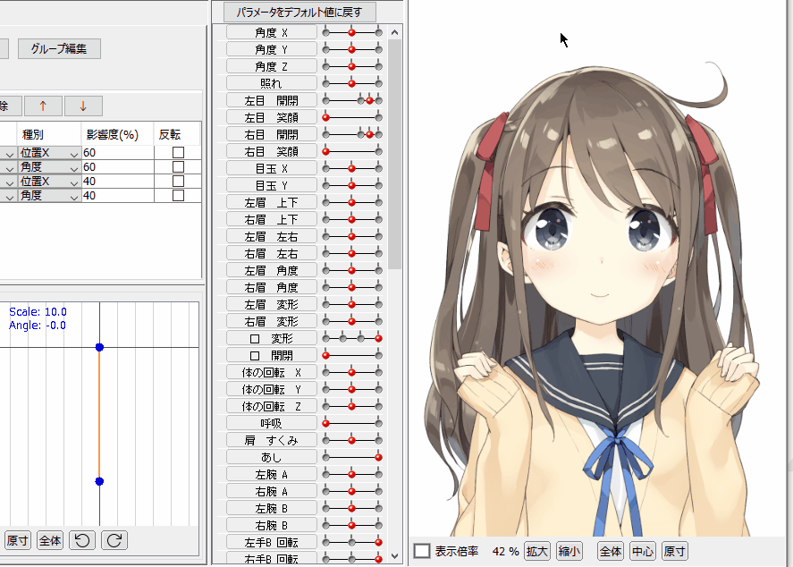Click the パラメータをデフォルト値に戻す button
793x567 pixels.
[x=299, y=12]
